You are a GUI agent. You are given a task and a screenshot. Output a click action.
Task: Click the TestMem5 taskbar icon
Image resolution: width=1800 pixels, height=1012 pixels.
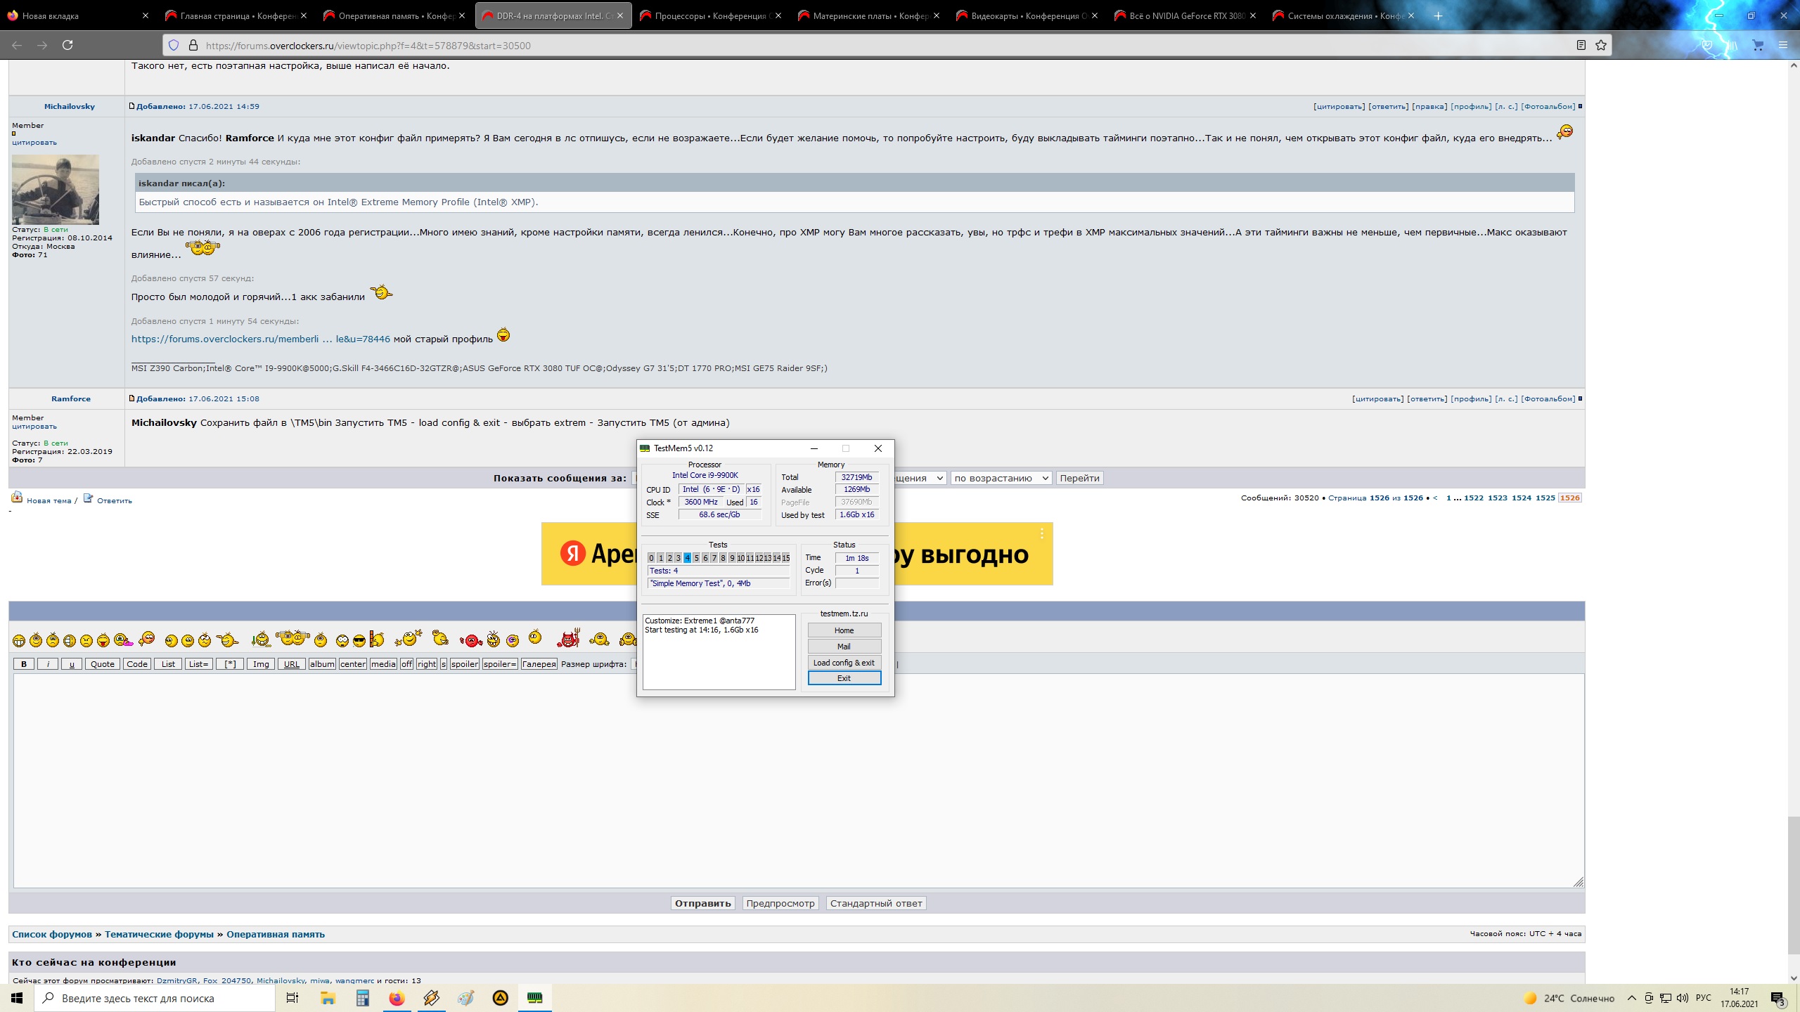[x=535, y=998]
